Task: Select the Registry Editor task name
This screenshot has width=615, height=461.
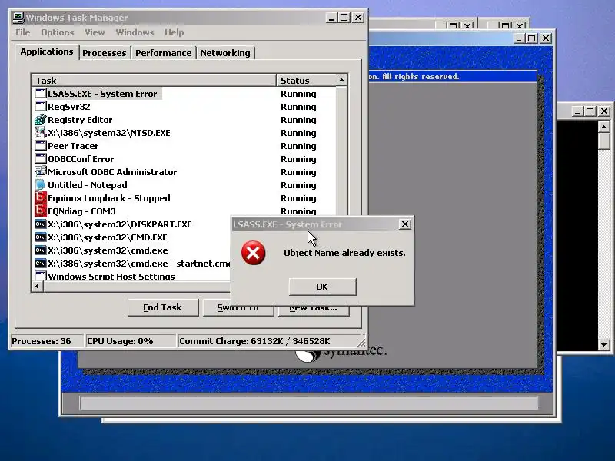Action: click(80, 120)
